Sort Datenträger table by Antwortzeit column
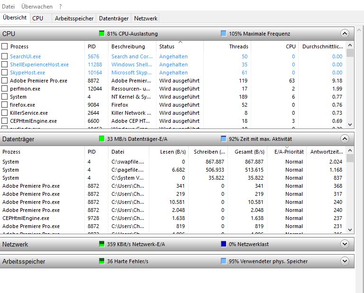The width and height of the screenshot is (364, 293). pyautogui.click(x=326, y=152)
